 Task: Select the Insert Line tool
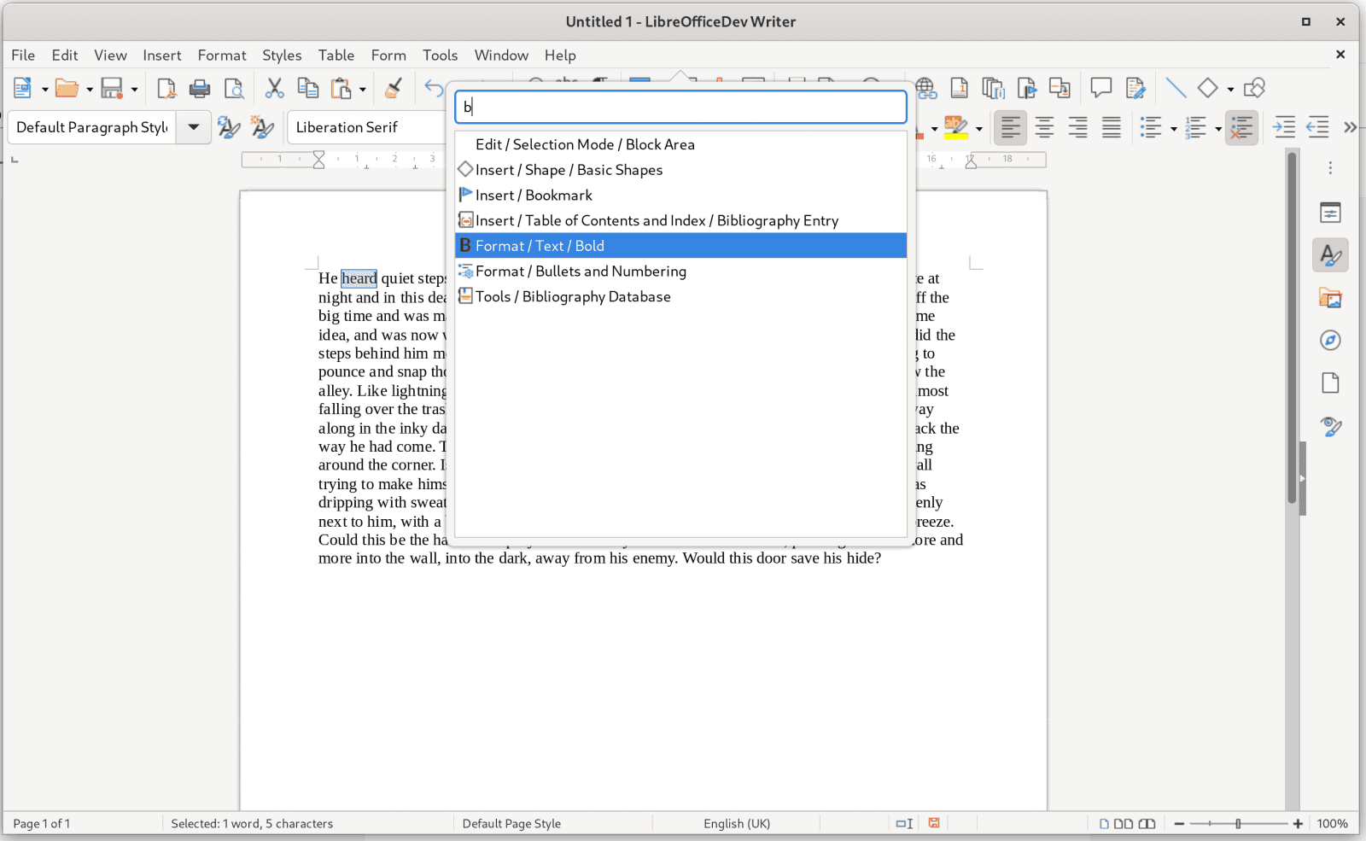pos(1176,87)
